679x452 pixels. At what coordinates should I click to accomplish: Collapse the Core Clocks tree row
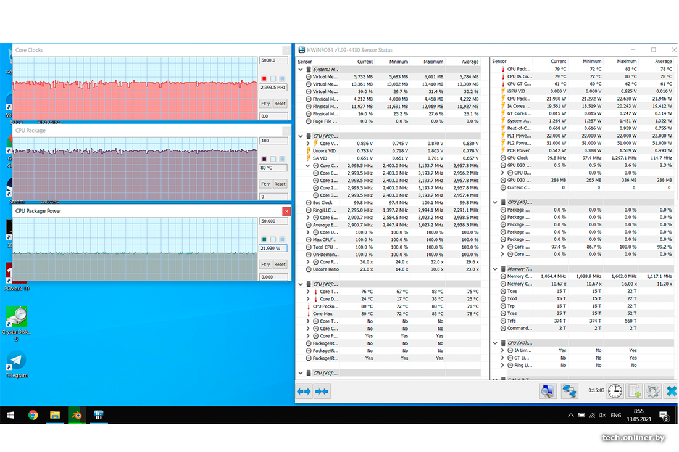(x=308, y=166)
